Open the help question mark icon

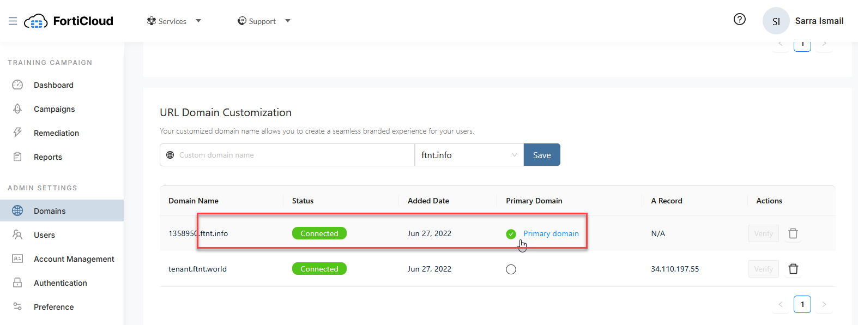740,20
